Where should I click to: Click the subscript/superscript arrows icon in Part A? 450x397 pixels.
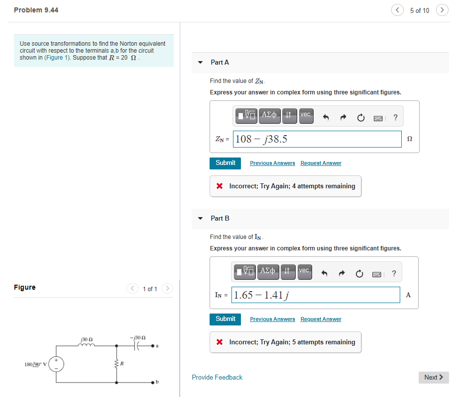[289, 115]
